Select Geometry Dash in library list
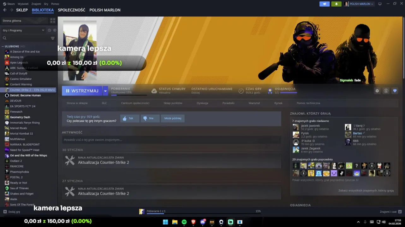 point(20,117)
